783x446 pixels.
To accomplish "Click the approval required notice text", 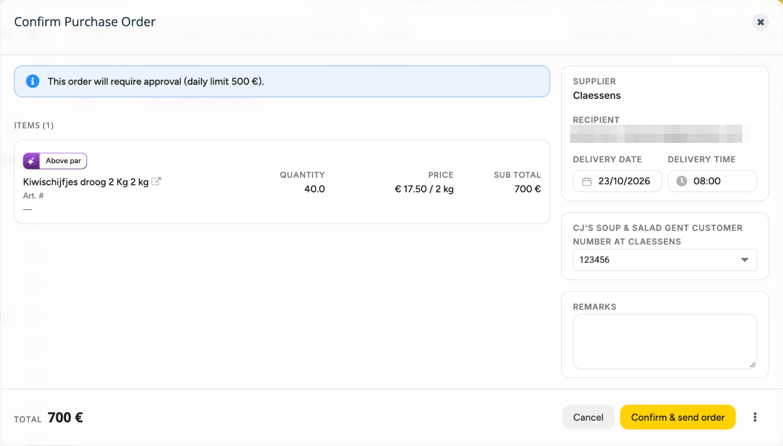I will coord(156,82).
